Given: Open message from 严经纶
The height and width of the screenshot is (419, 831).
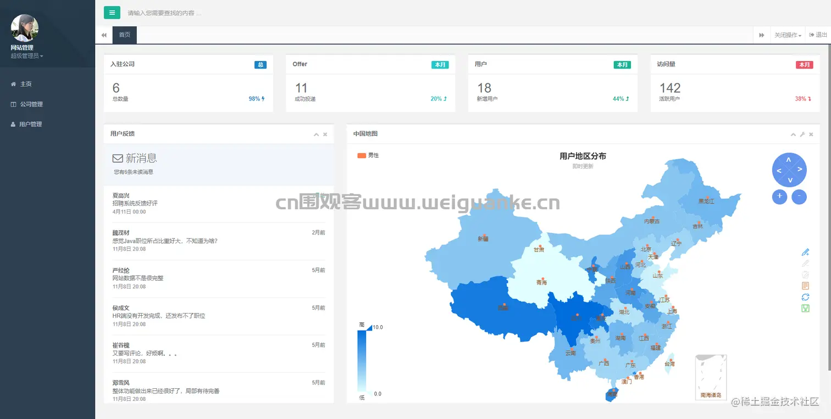Looking at the screenshot, I should coord(219,278).
